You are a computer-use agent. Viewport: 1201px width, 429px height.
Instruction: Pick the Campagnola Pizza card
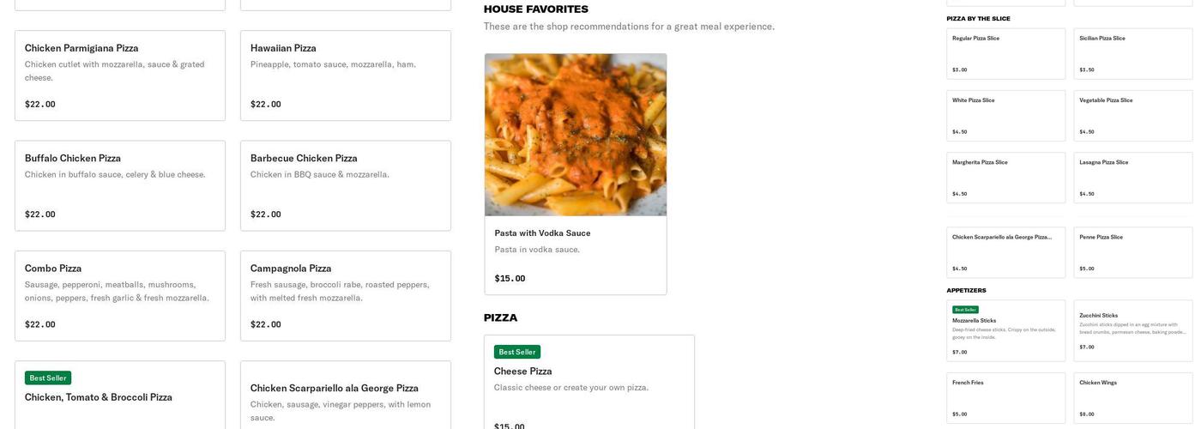tap(345, 295)
